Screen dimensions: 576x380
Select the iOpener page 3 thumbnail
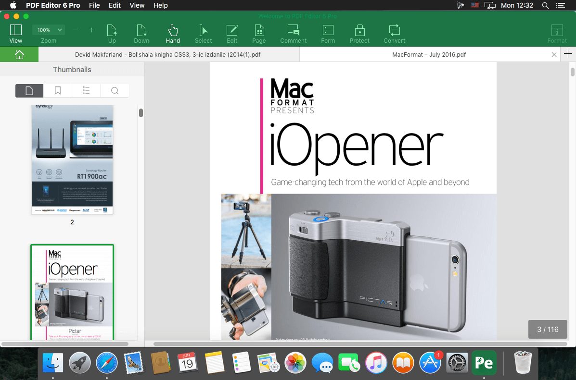point(72,292)
